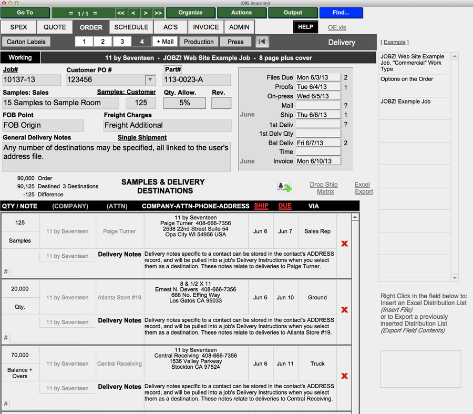Screen dimensions: 473x414
Task: Jump to the last record arrow
Action: coord(158,13)
